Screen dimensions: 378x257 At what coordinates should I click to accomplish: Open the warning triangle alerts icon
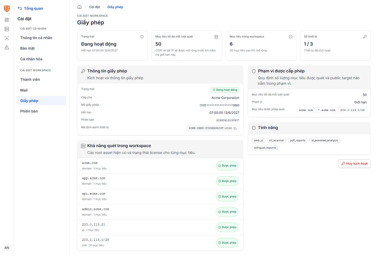coord(7,47)
